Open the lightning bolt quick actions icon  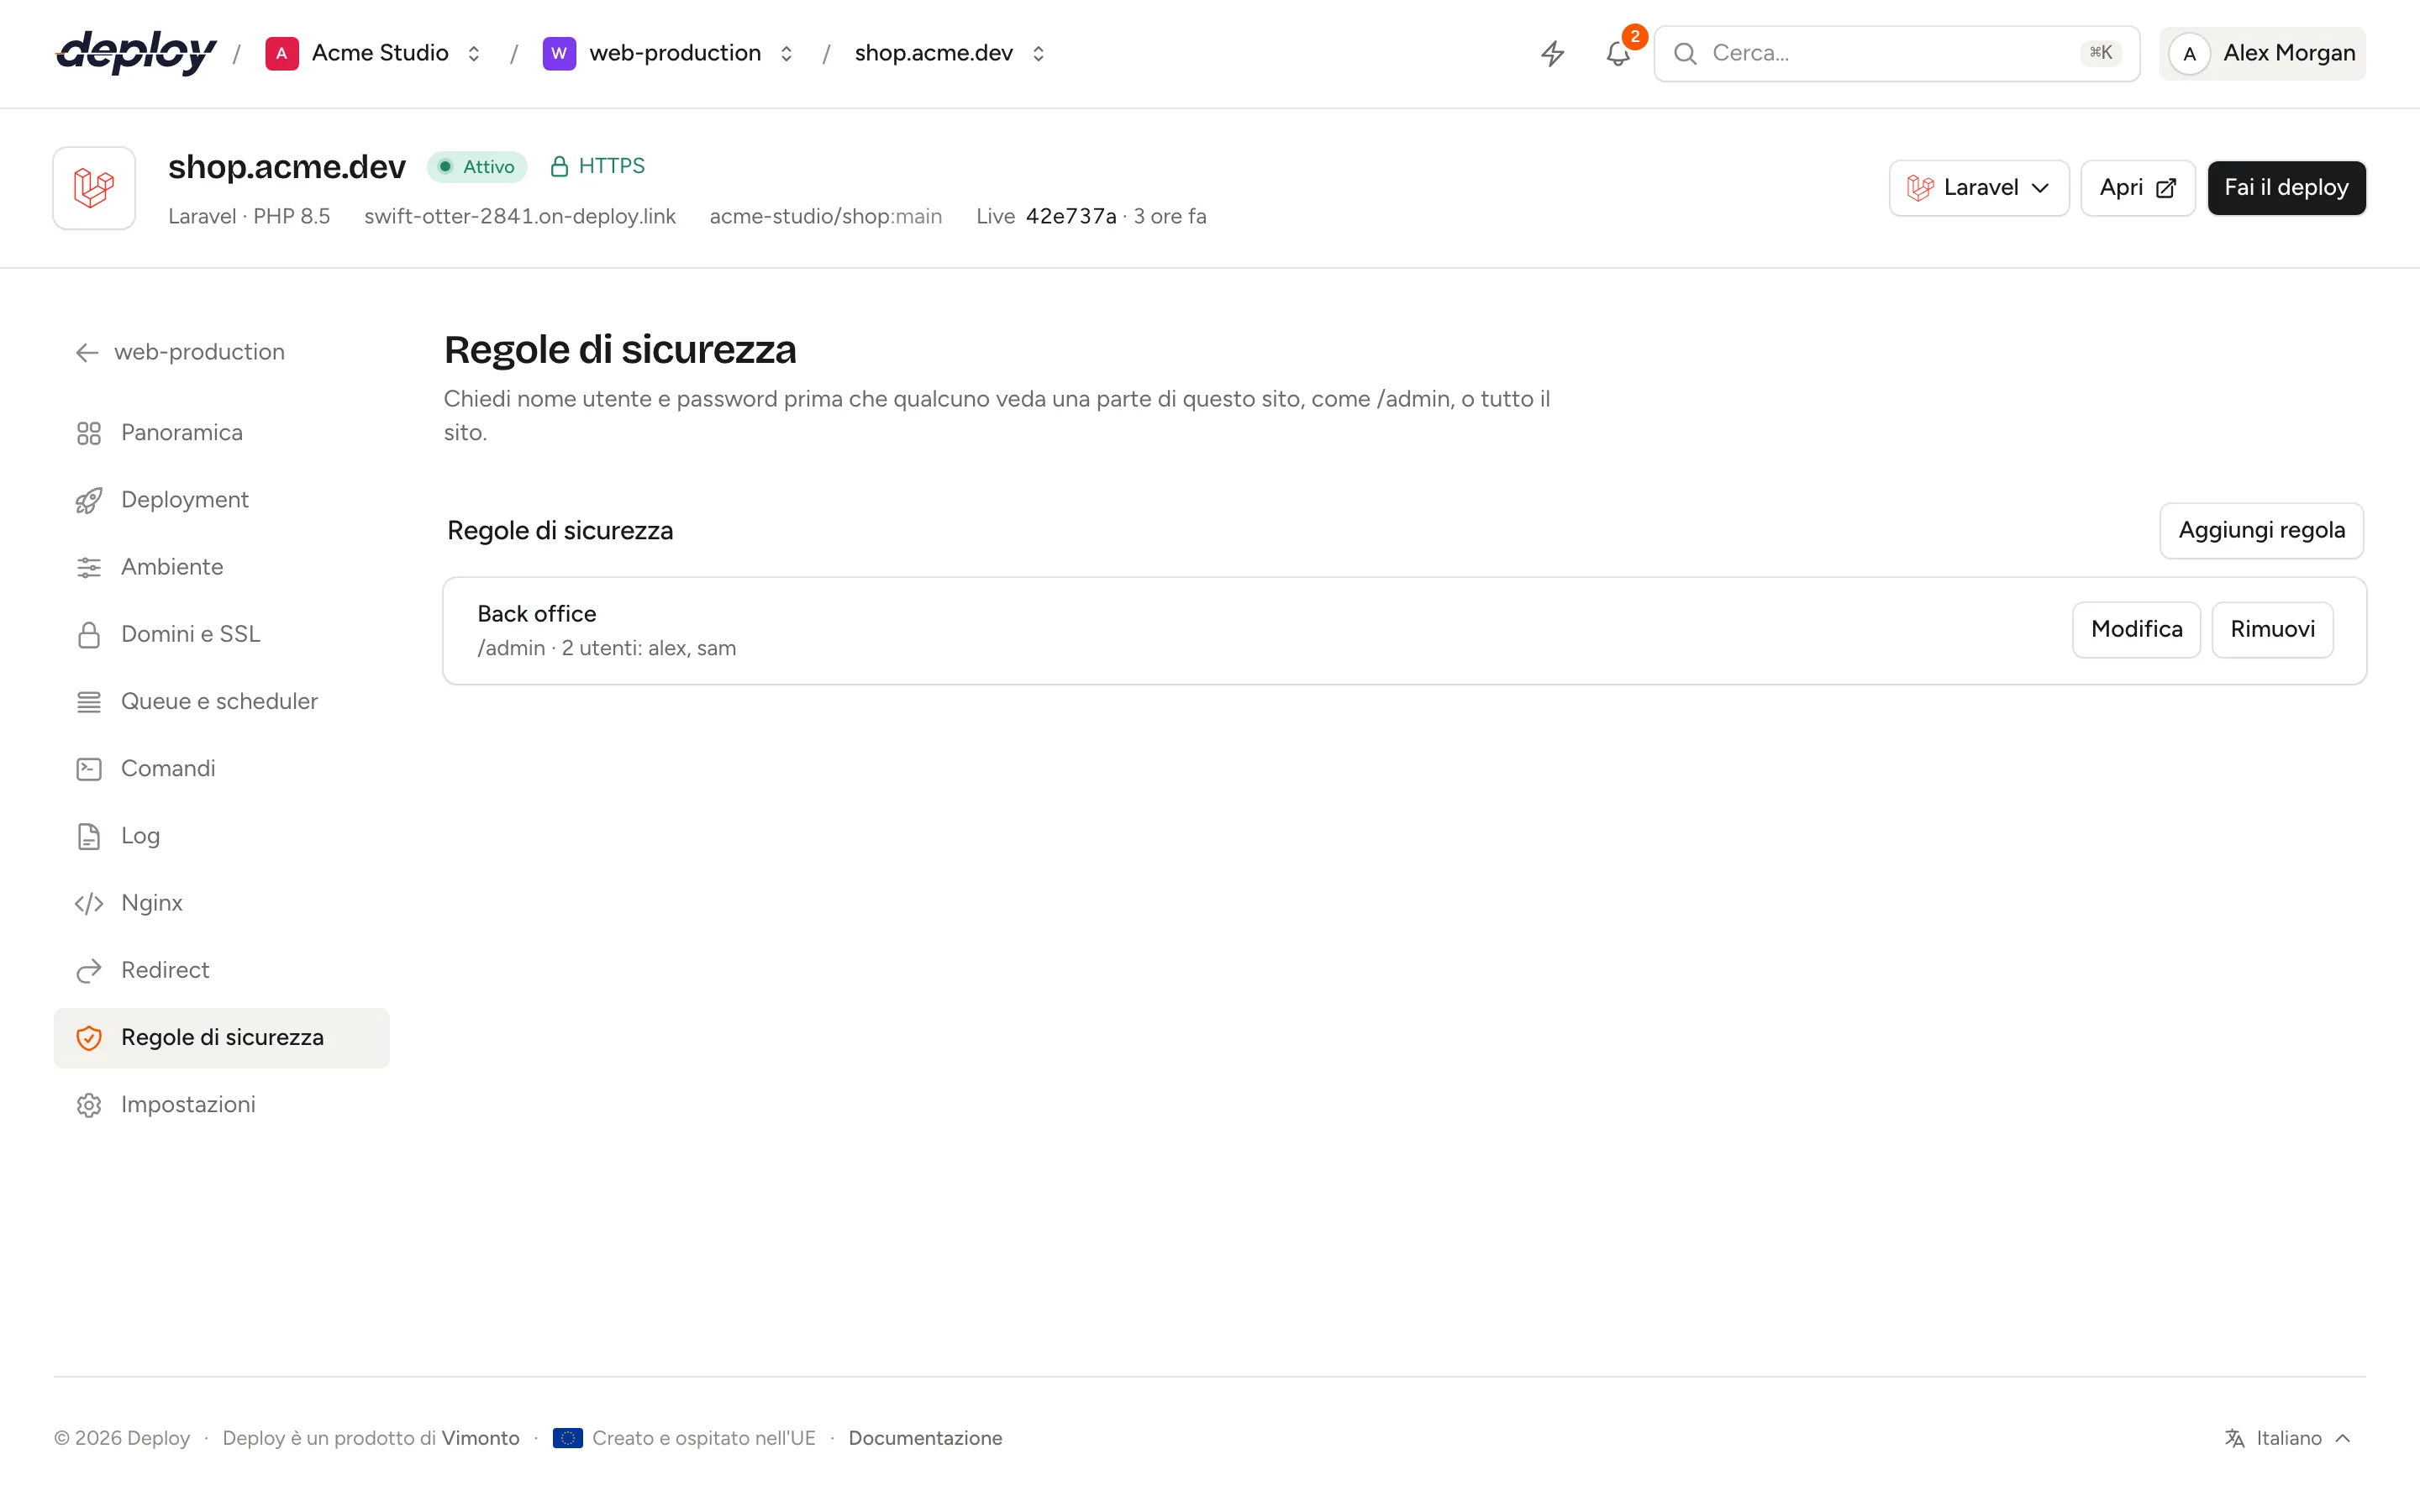tap(1552, 53)
